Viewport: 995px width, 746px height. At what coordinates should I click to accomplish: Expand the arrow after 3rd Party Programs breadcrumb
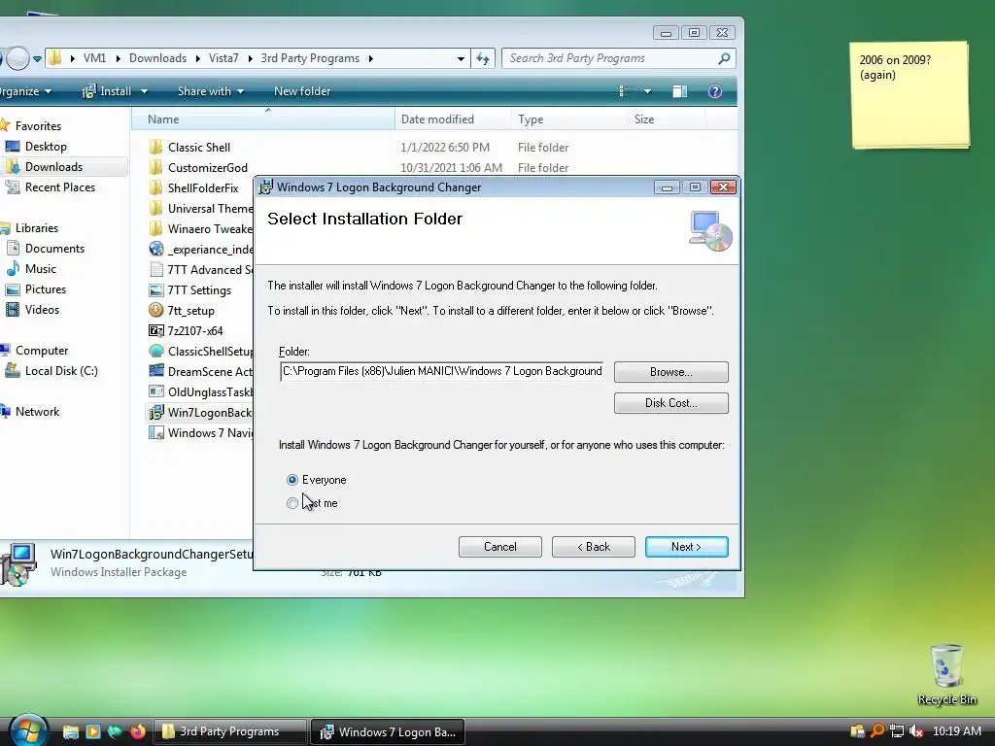coord(370,58)
